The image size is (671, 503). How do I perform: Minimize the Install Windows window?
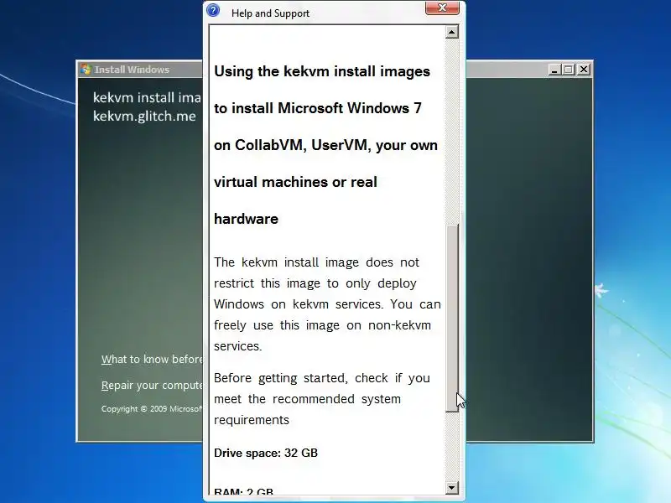[x=554, y=70]
